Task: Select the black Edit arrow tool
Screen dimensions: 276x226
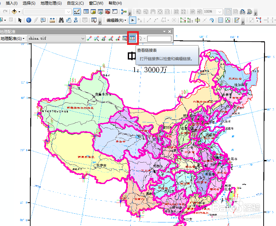Action: click(x=132, y=20)
